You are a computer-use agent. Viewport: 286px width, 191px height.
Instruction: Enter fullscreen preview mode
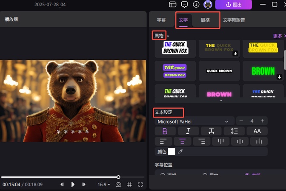click(x=140, y=185)
